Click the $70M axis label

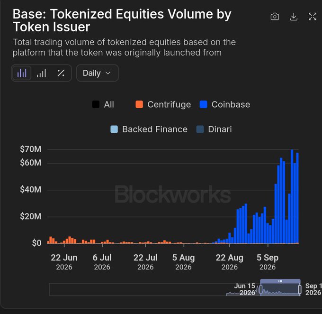point(31,149)
